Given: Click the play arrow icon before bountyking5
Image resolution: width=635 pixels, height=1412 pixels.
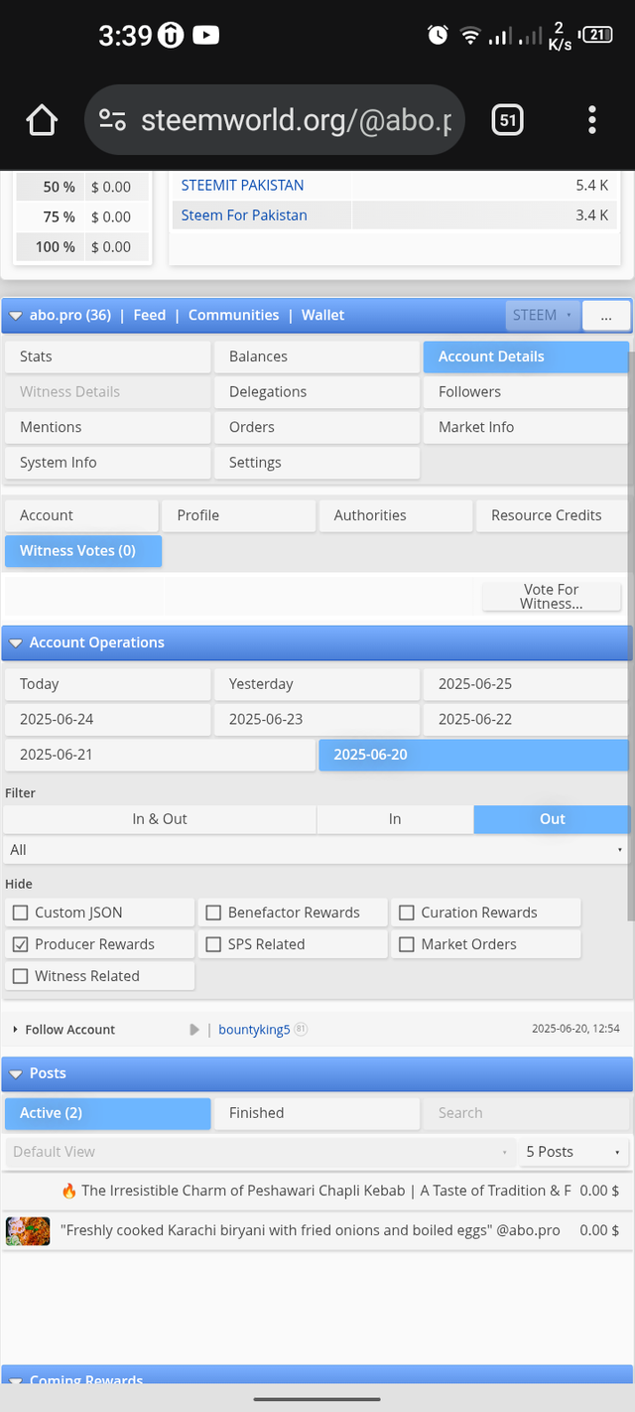Looking at the screenshot, I should coord(194,1030).
